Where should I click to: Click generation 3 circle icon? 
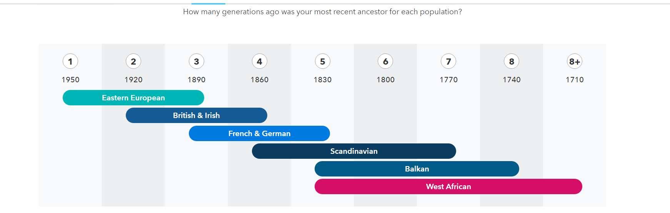coord(197,62)
